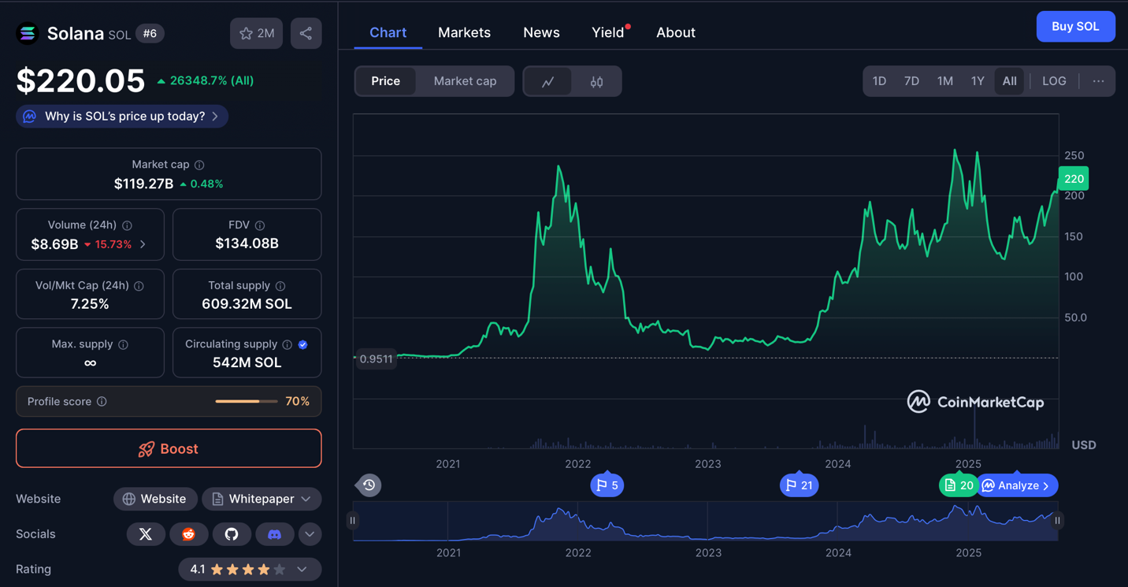This screenshot has height=587, width=1128.
Task: Select the 1Y time range
Action: (978, 81)
